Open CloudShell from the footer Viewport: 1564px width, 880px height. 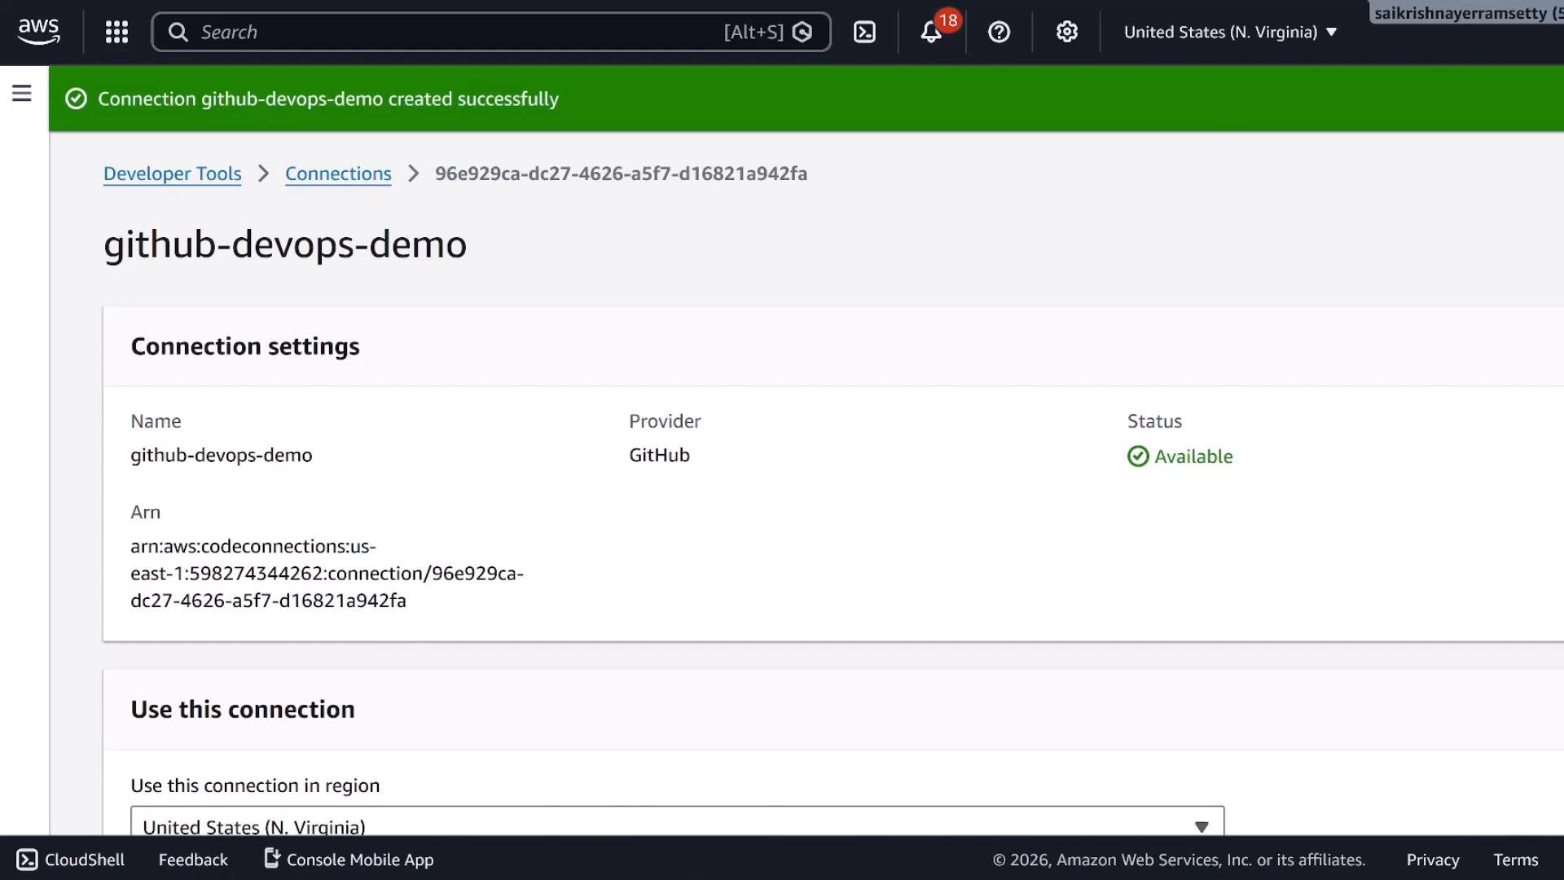[71, 860]
